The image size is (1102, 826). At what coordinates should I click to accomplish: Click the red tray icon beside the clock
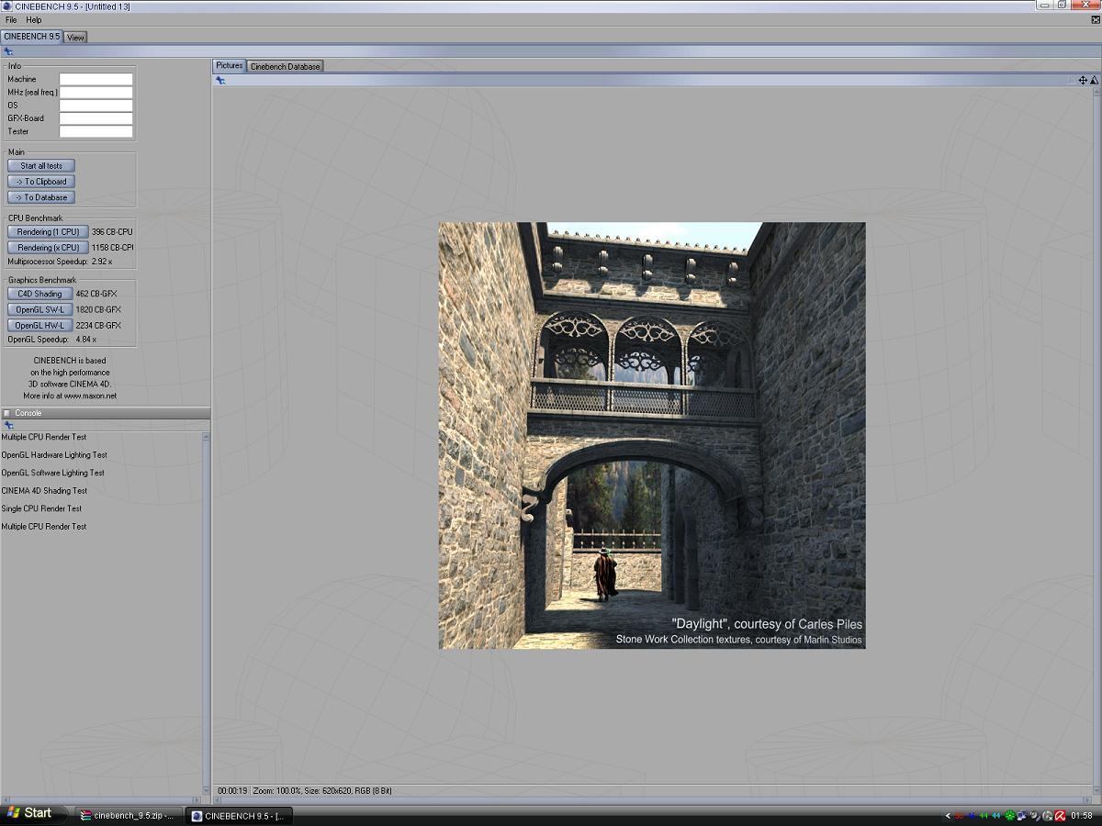click(x=1060, y=815)
